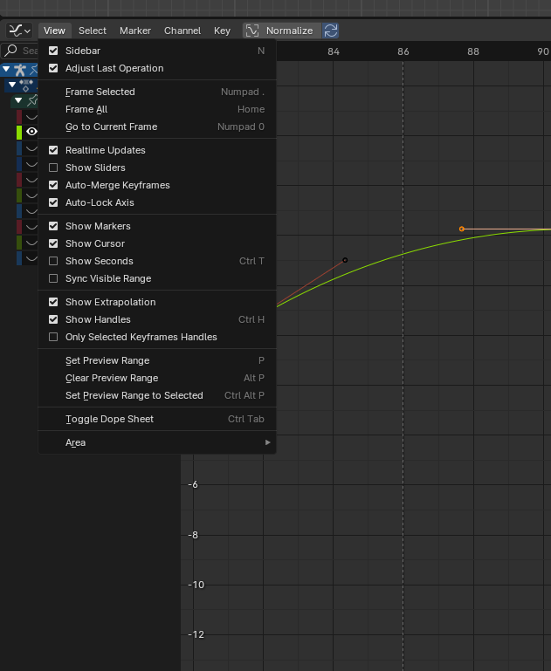Select the black handle point near frame 84
Screen dimensions: 551x671
345,260
